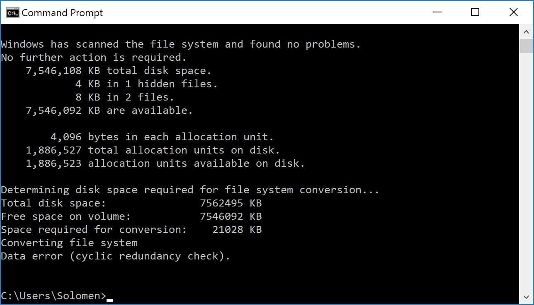Screen dimensions: 534x305
Task: Click the vertical scrollbar thumb
Action: tap(526, 46)
